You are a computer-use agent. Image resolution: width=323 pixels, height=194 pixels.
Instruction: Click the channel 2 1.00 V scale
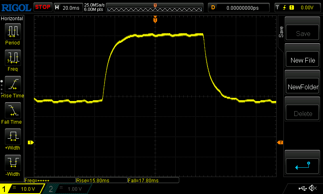click(x=75, y=189)
